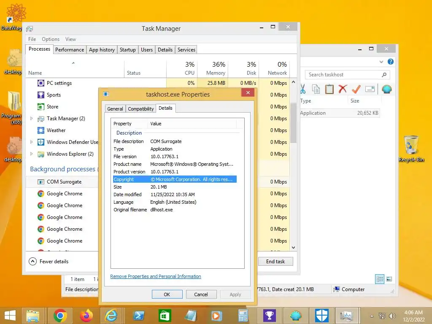Open Internet Explorer from the taskbar
This screenshot has height=324, width=432.
[x=111, y=316]
